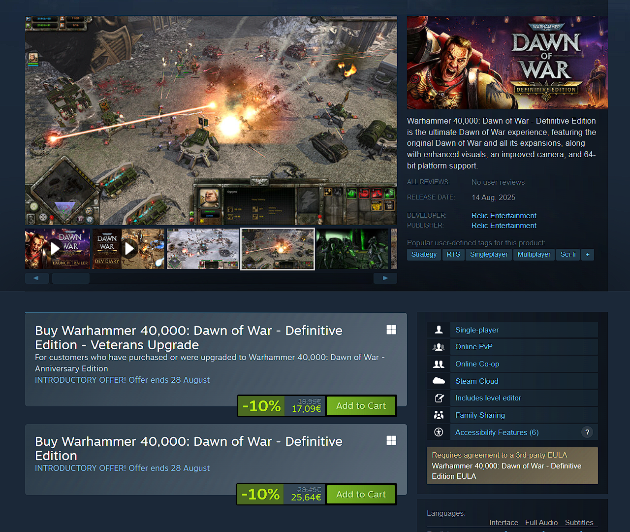Open the RTS tag
The width and height of the screenshot is (630, 532).
click(x=453, y=255)
